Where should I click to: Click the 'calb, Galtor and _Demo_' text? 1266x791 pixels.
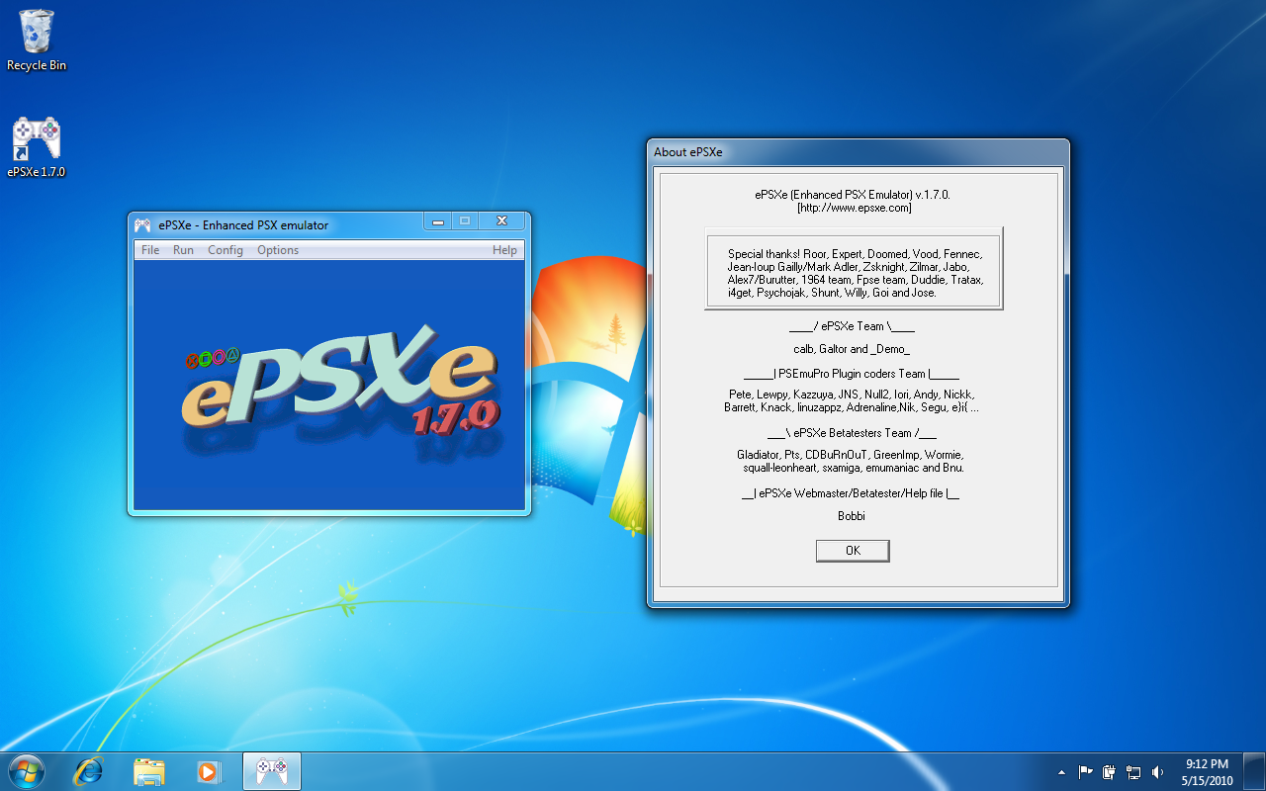pyautogui.click(x=852, y=349)
